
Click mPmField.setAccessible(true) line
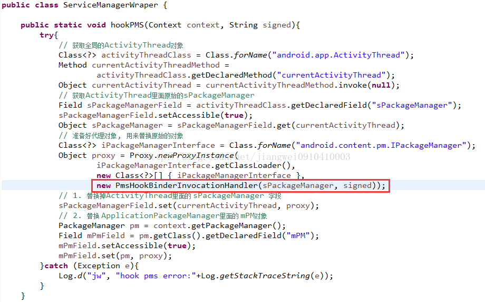(x=127, y=246)
